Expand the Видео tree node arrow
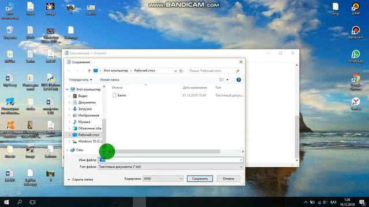The width and height of the screenshot is (369, 207). 69,96
